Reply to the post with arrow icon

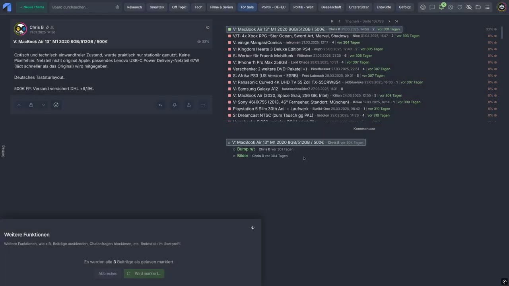pyautogui.click(x=160, y=105)
